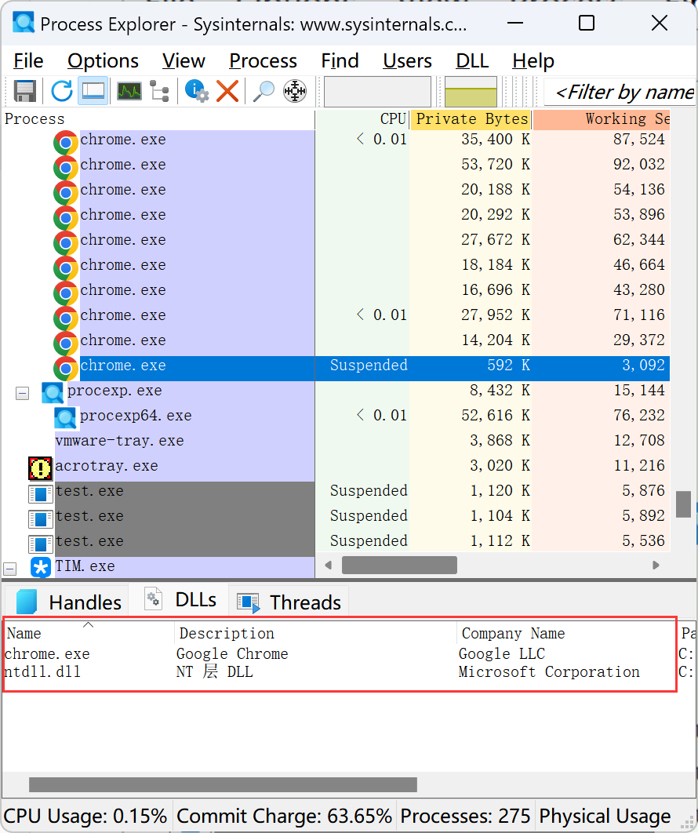Click the Save process list icon

24,91
